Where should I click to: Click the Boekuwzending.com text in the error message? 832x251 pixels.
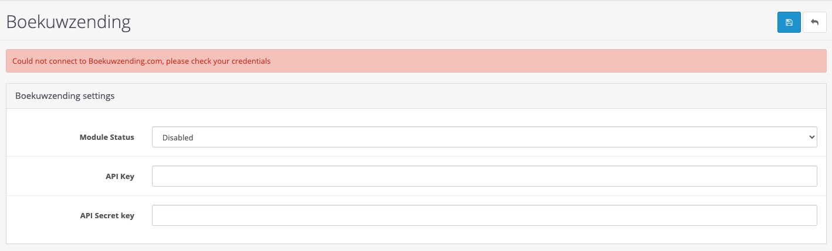tap(125, 61)
